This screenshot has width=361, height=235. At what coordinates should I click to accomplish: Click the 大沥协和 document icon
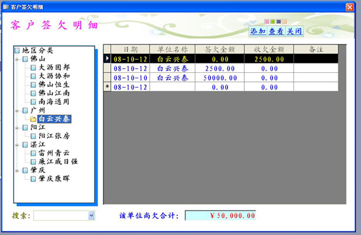click(x=33, y=76)
